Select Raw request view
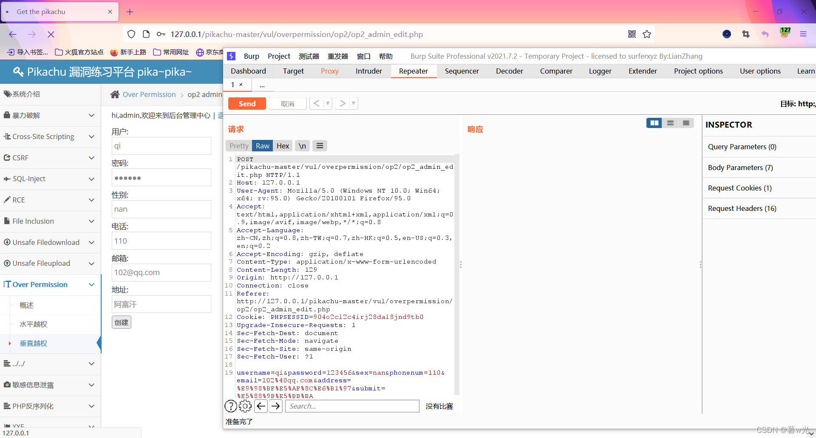The height and width of the screenshot is (438, 816). (x=263, y=146)
